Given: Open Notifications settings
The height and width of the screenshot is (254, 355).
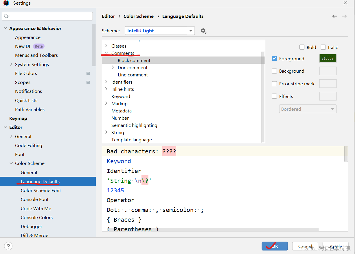Looking at the screenshot, I should tap(28, 91).
